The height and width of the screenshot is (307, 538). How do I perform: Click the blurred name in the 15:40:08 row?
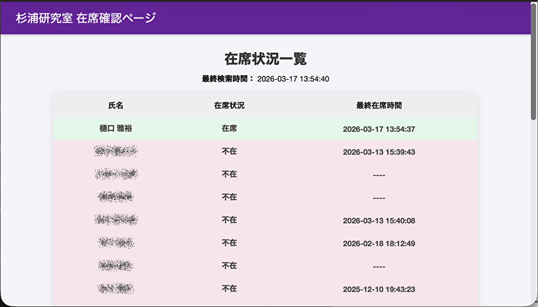point(116,220)
